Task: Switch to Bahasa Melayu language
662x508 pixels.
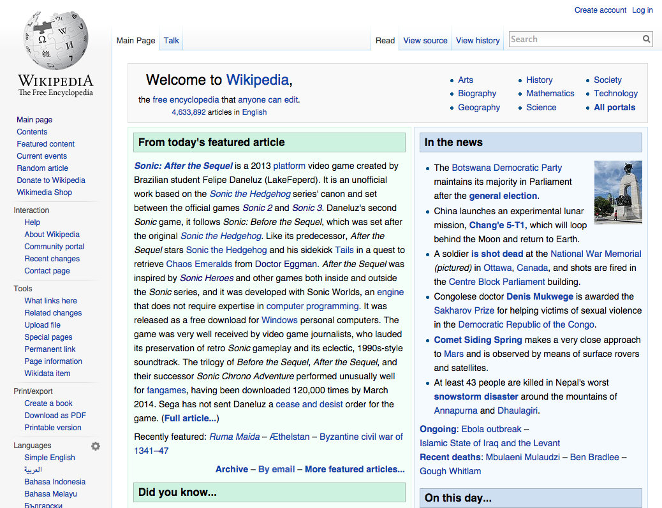Action: pyautogui.click(x=50, y=493)
